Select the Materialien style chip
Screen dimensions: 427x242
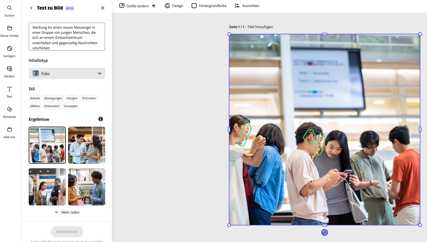click(52, 106)
